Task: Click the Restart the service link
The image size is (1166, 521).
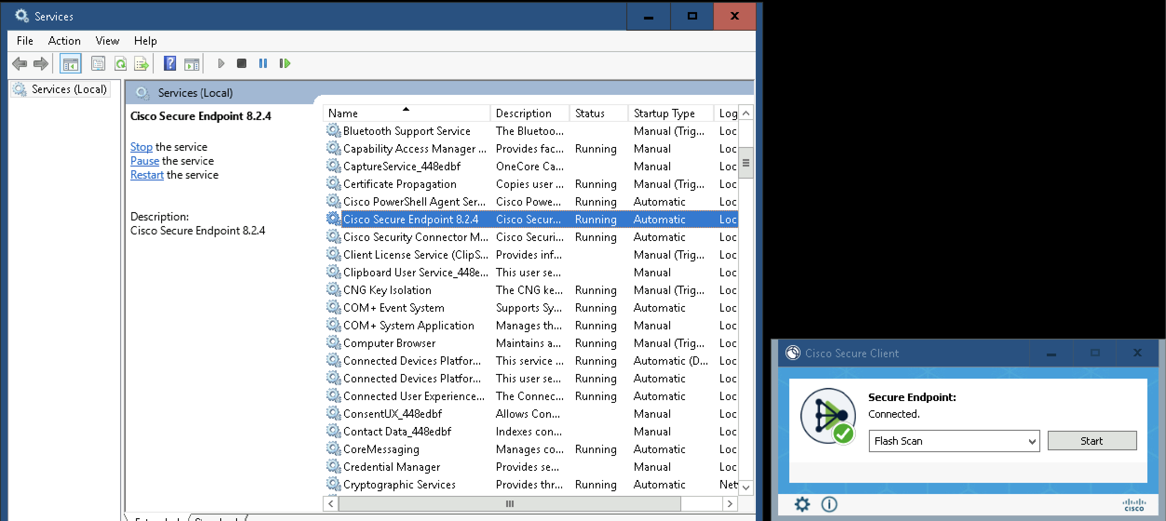Action: coord(147,175)
